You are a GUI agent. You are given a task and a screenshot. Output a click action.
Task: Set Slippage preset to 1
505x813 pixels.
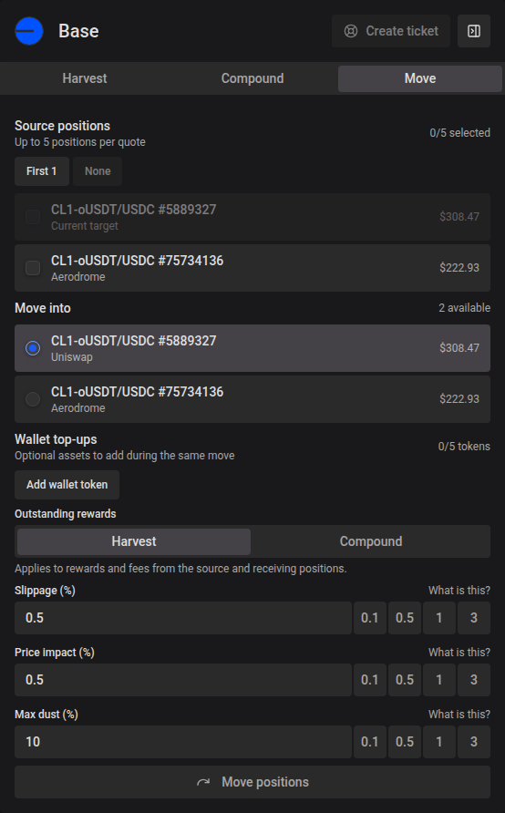click(x=439, y=618)
